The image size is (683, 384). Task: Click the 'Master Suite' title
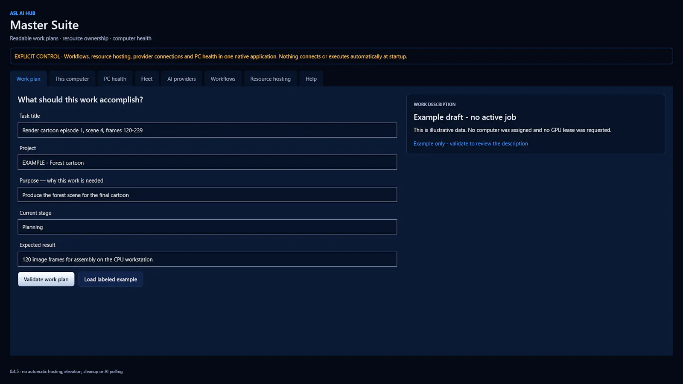44,25
